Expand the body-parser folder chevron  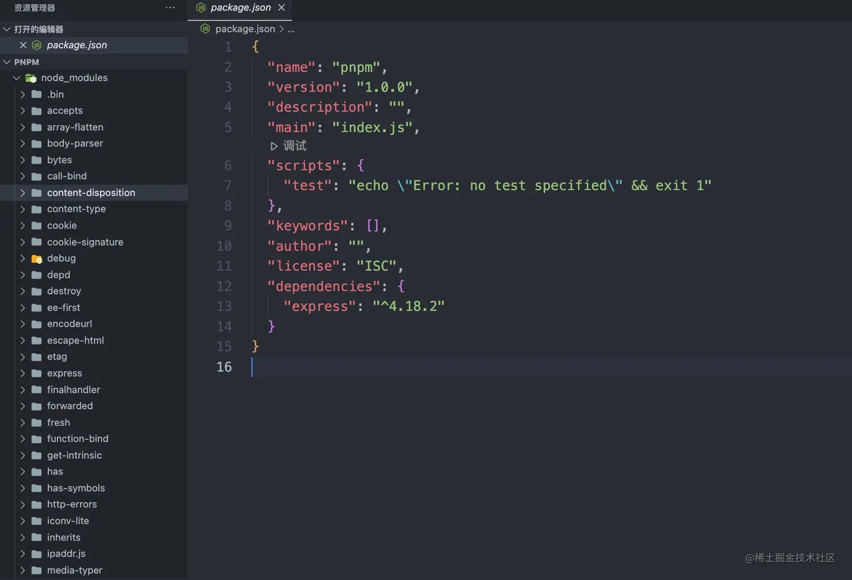[23, 144]
